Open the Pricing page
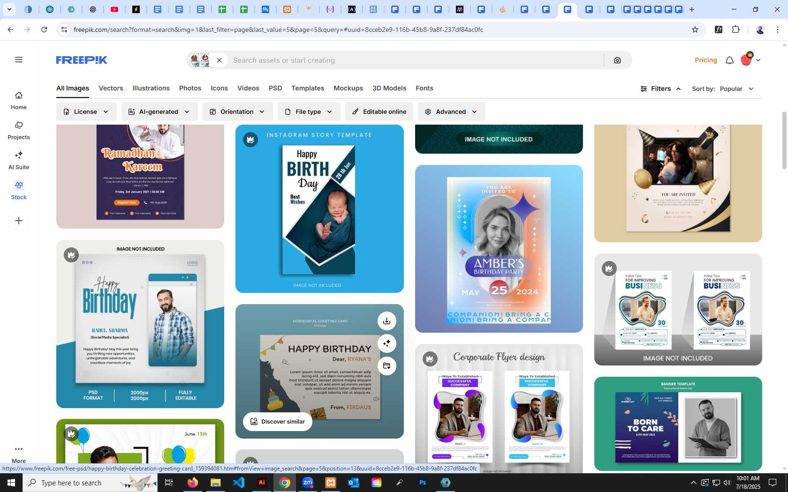This screenshot has width=788, height=492. tap(705, 60)
